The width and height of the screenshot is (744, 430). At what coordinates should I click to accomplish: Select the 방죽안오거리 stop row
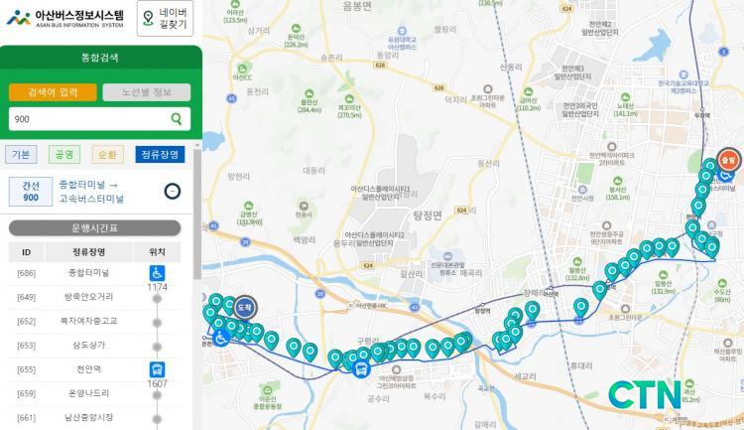click(95, 298)
